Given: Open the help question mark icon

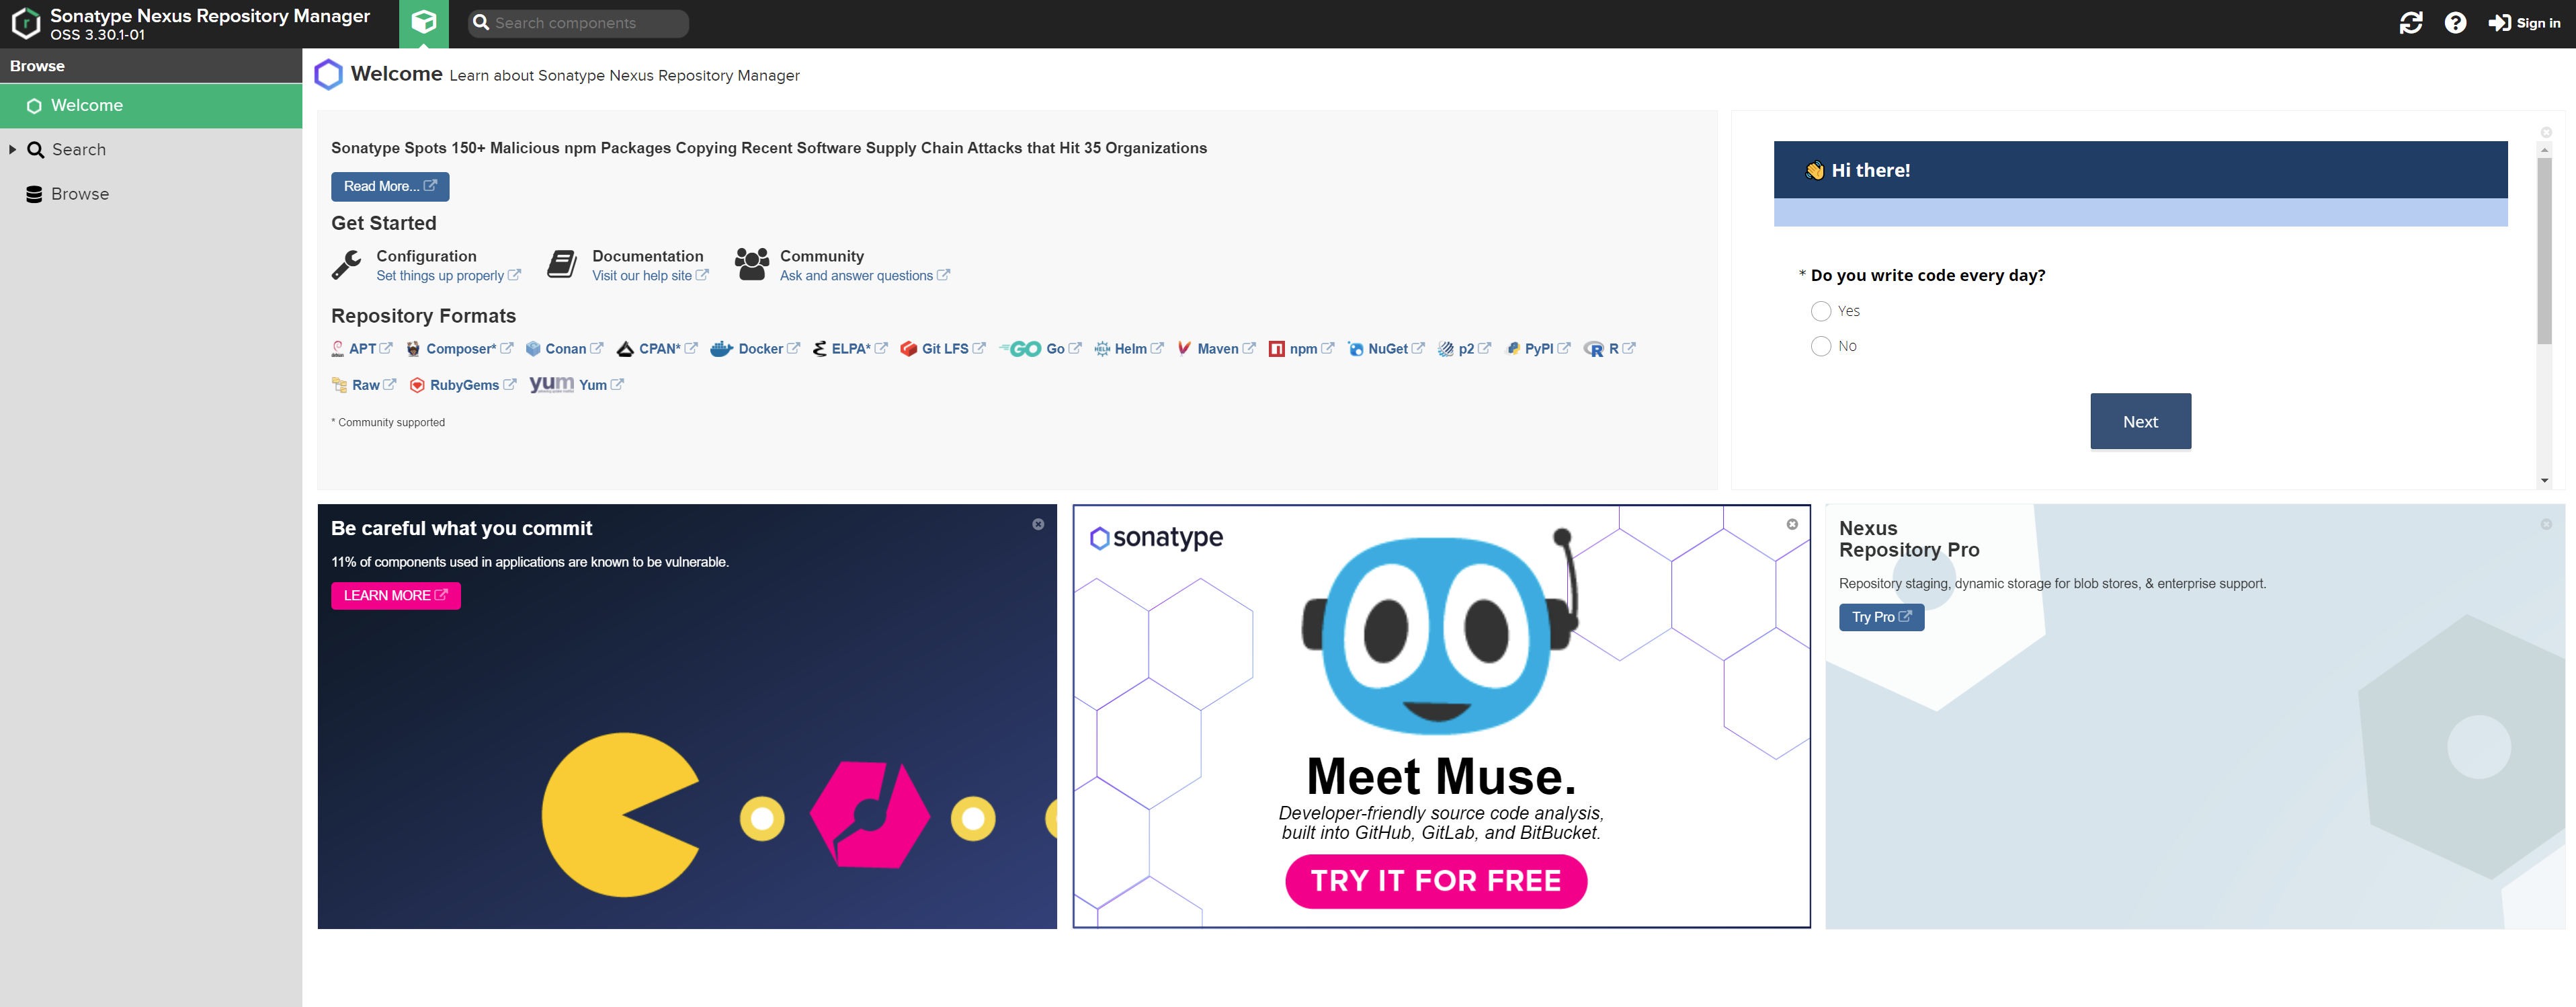Looking at the screenshot, I should (x=2454, y=23).
